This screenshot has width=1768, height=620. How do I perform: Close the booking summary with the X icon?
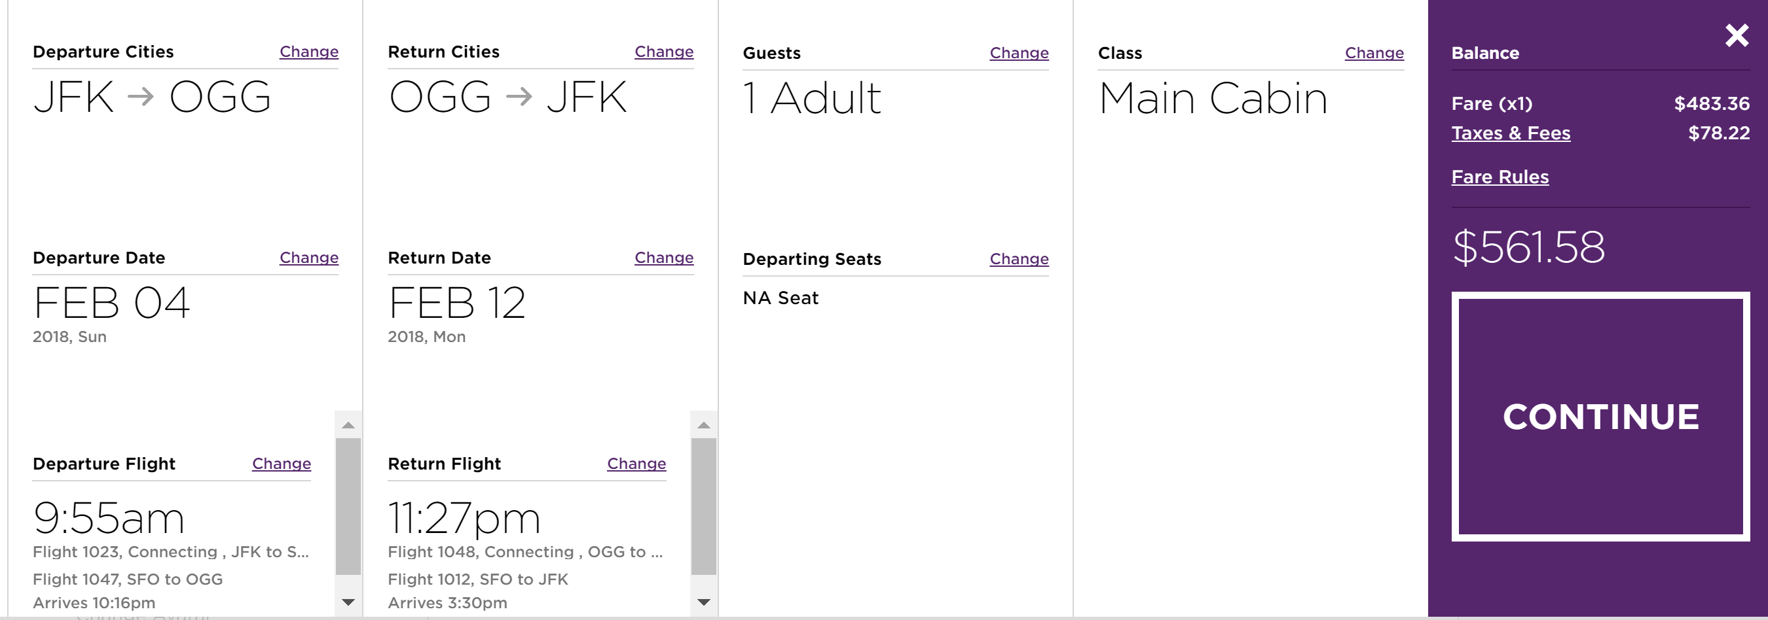[x=1737, y=36]
